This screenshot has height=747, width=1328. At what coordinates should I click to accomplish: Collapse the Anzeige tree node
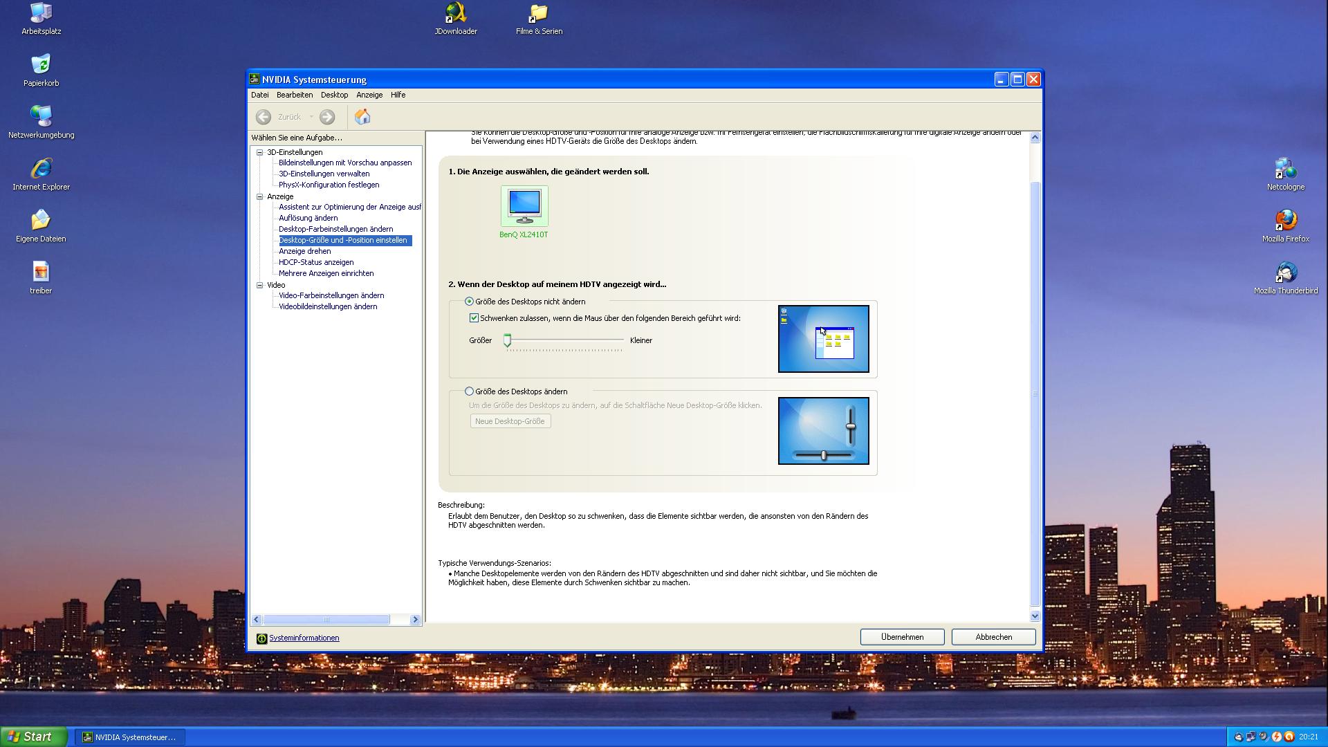pos(260,196)
